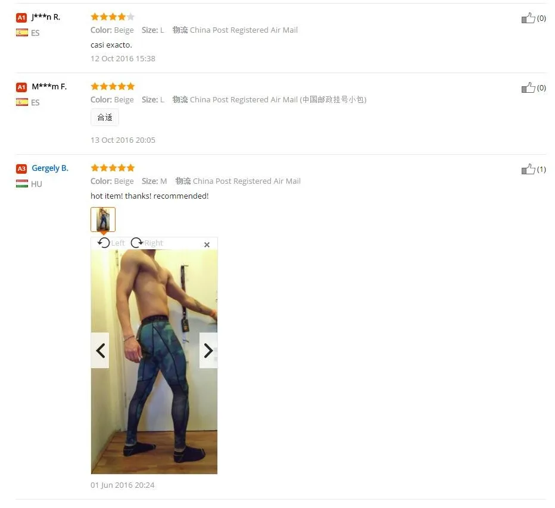The height and width of the screenshot is (508, 555).
Task: Rotate the review photo left
Action: 111,243
